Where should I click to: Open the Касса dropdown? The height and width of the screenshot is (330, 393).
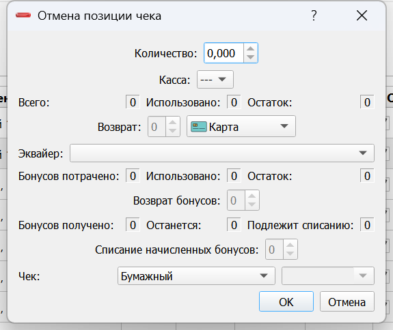click(x=215, y=80)
